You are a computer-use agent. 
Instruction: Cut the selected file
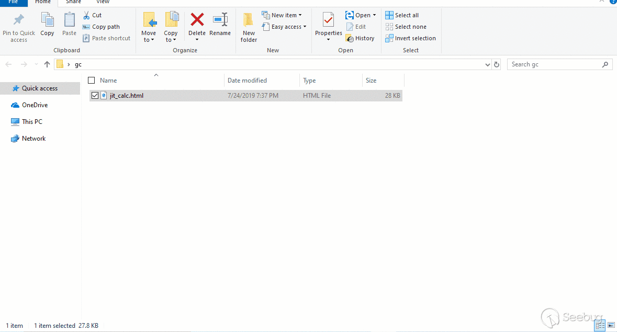tap(92, 15)
